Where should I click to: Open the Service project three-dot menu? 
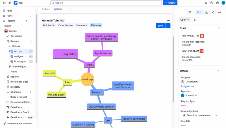pyautogui.click(x=31, y=31)
